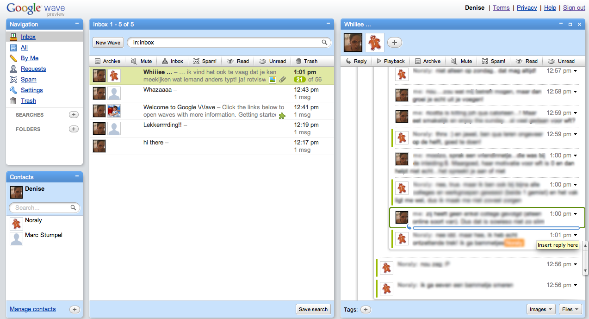Click Trash in the Inbox toolbar
This screenshot has height=319, width=589.
[307, 61]
